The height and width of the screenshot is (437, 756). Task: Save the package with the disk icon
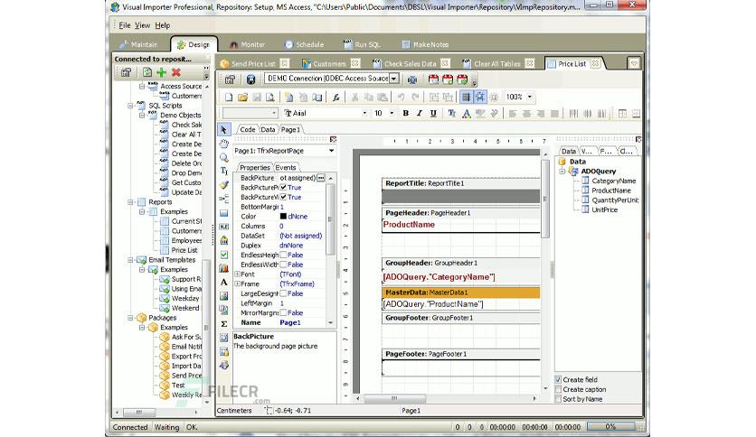[250, 79]
